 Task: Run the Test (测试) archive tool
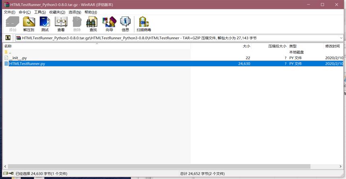[45, 24]
